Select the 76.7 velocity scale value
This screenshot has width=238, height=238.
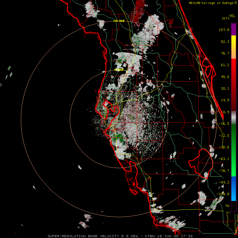tap(225, 53)
